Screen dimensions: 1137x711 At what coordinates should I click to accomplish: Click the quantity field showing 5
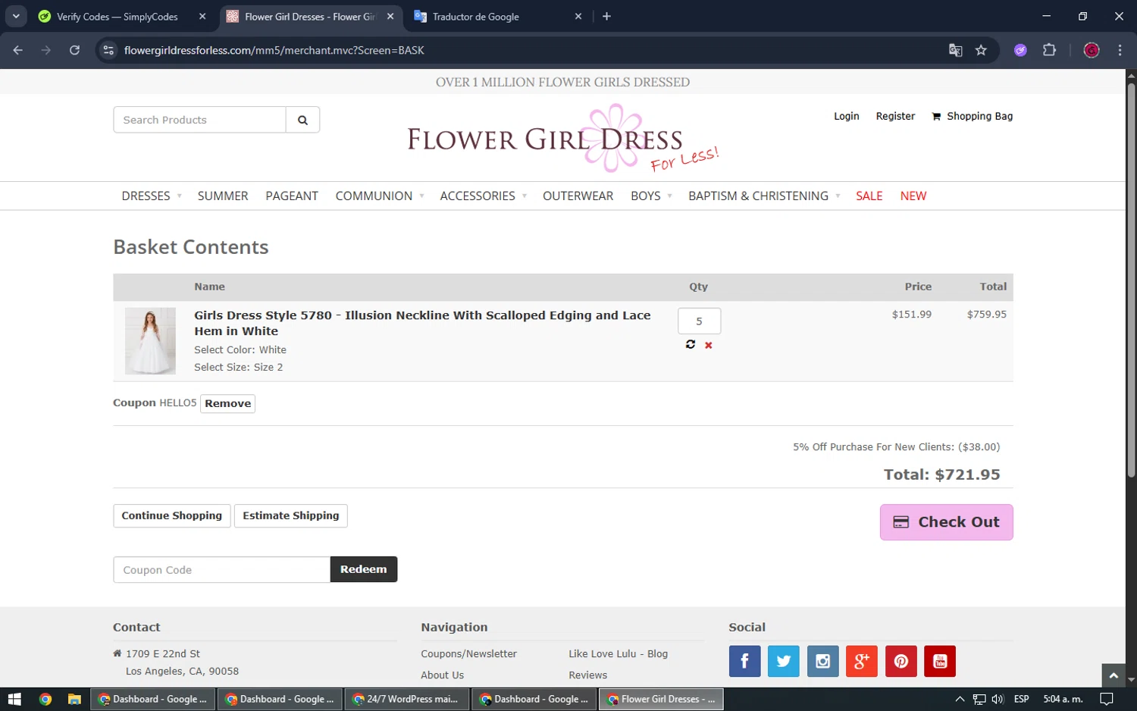pos(699,321)
